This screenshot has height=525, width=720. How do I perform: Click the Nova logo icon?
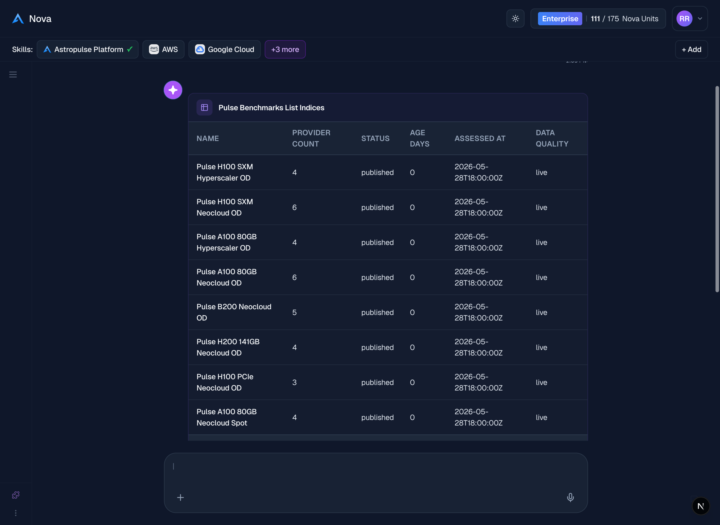point(18,18)
